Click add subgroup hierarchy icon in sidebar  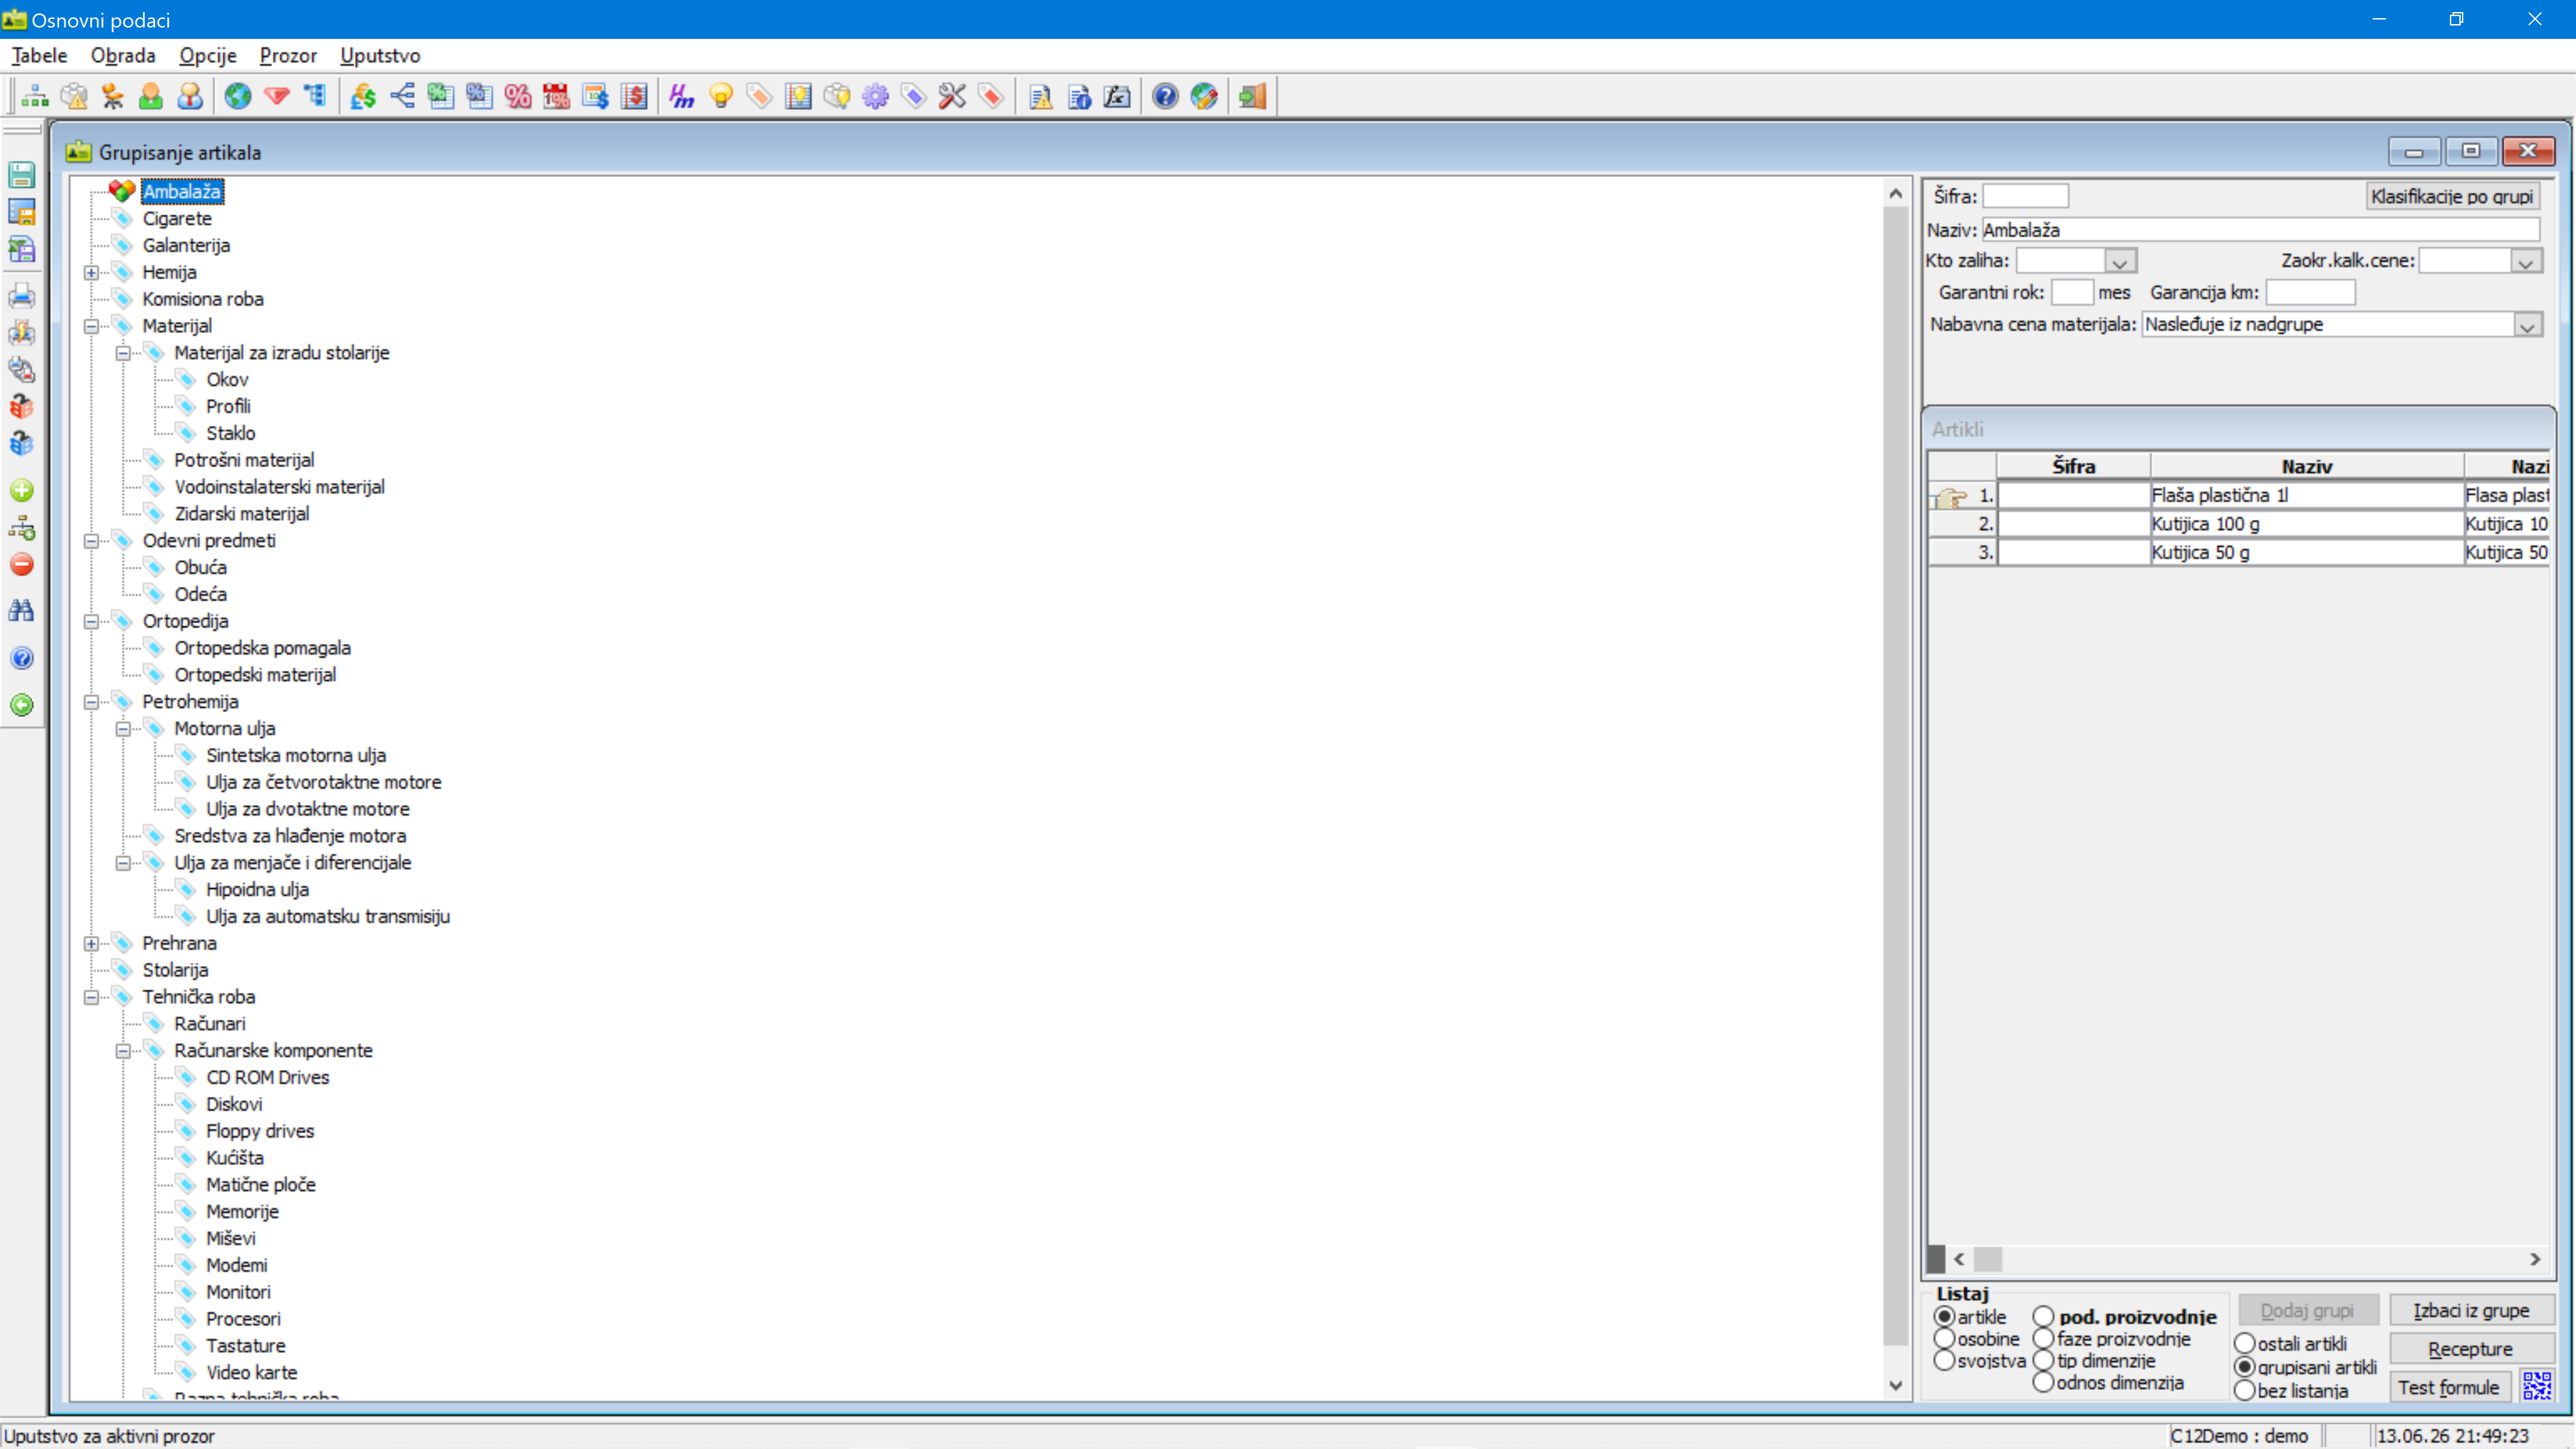pos(21,527)
